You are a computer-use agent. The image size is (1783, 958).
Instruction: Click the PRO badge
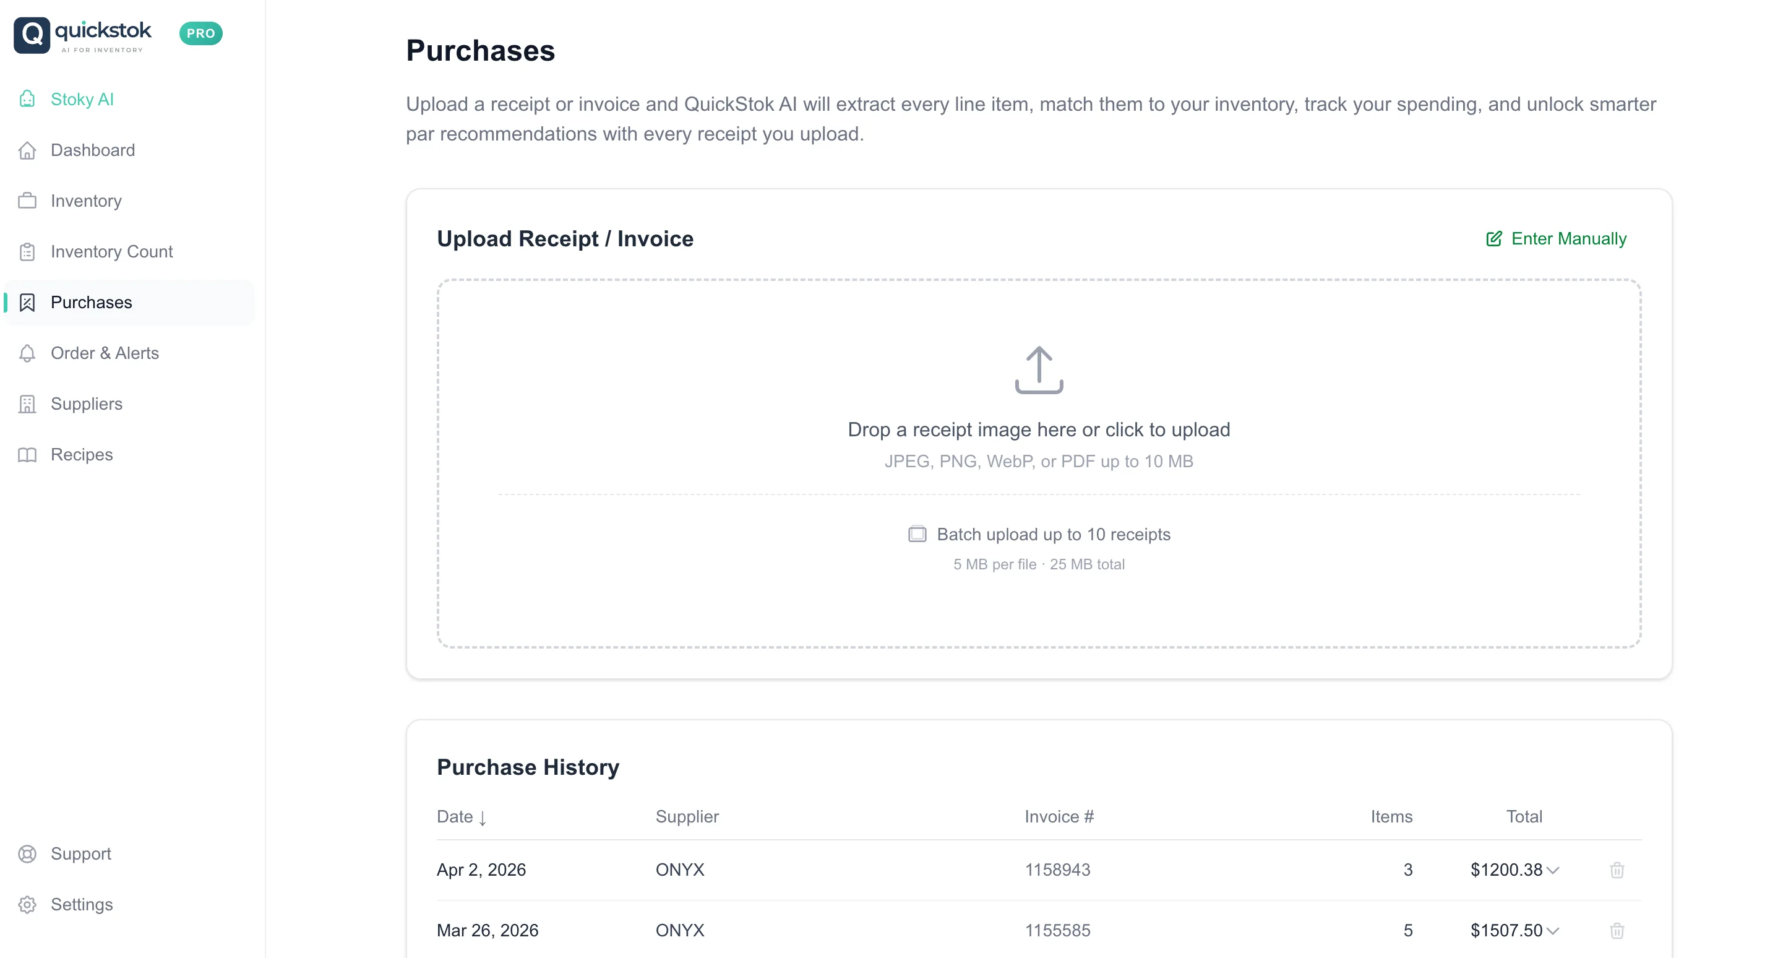point(200,33)
